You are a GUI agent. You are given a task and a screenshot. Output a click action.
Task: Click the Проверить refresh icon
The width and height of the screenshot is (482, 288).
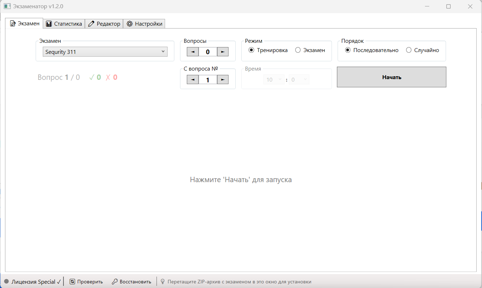tap(72, 282)
